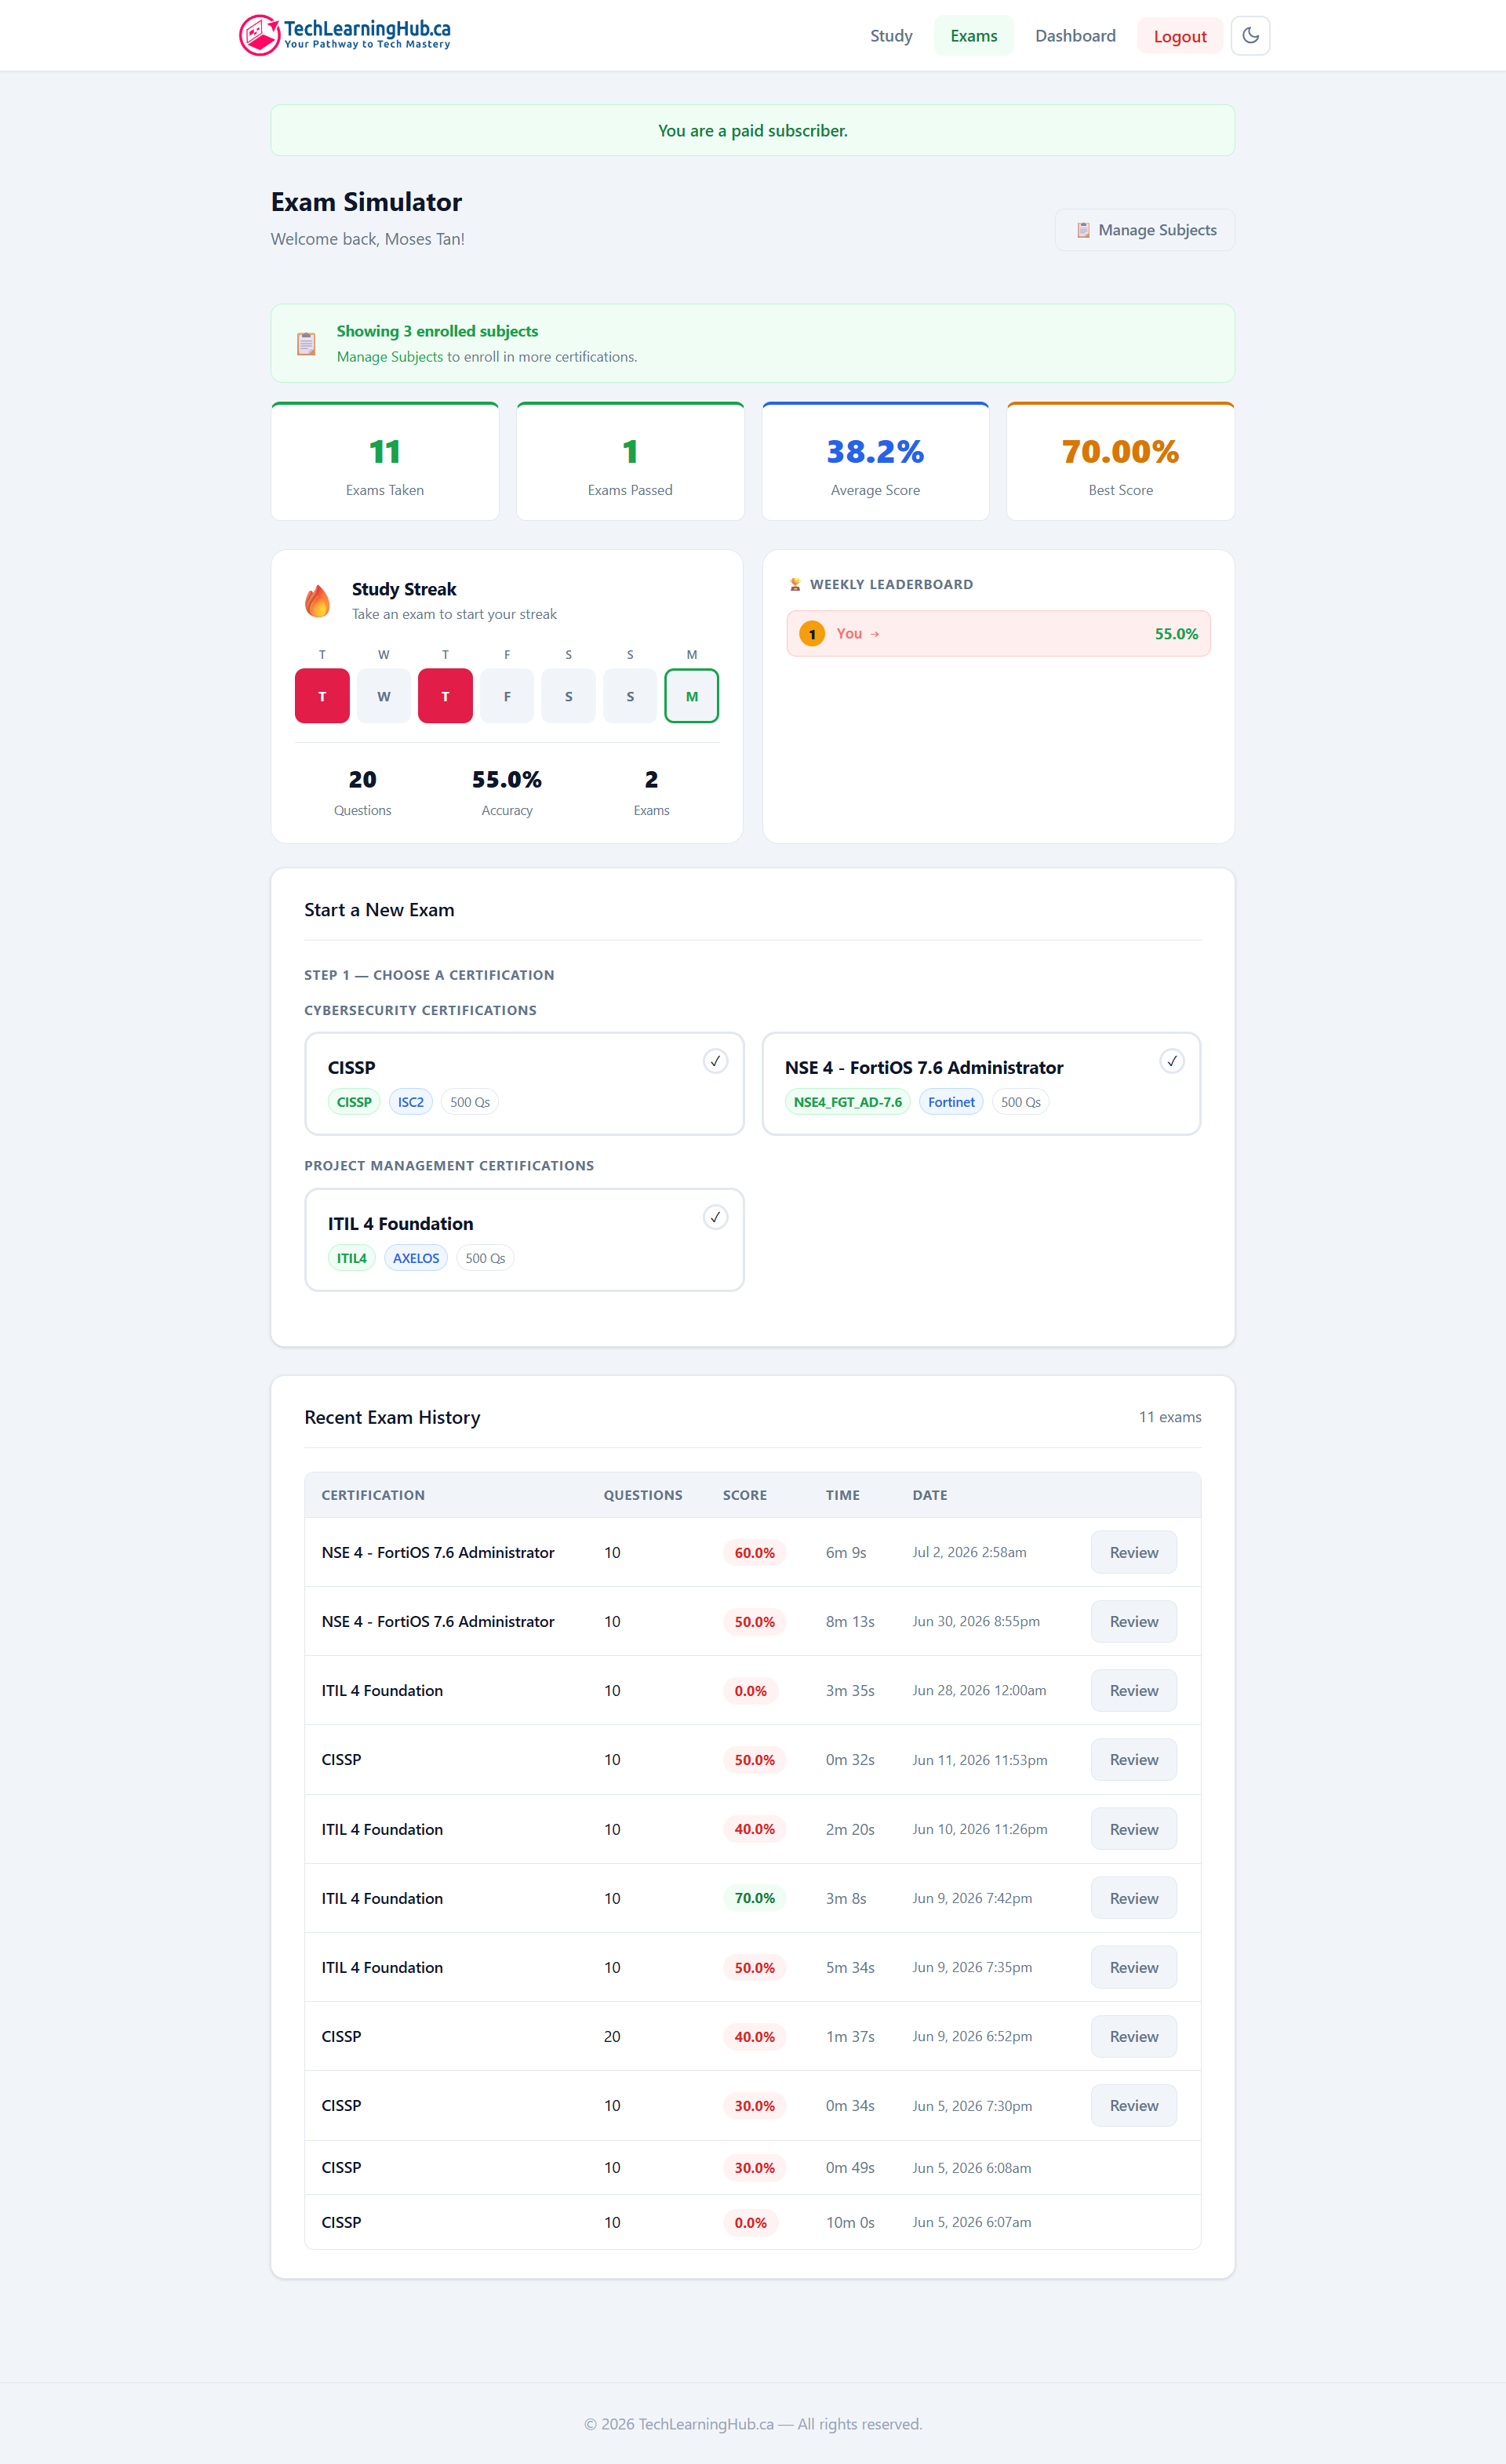The height and width of the screenshot is (2464, 1506).
Task: Click the Friday streak tile
Action: click(x=507, y=696)
